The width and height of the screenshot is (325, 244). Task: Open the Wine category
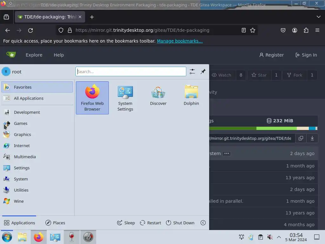[x=37, y=201]
